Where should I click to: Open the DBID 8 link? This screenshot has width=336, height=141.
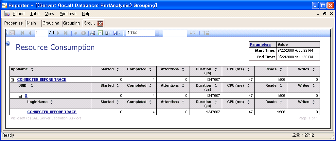point(26,96)
